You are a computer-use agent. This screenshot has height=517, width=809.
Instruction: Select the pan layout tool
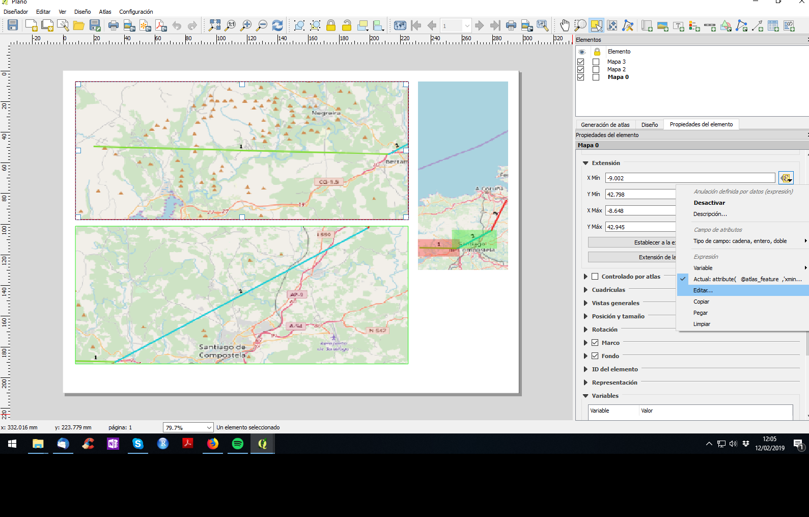(x=565, y=25)
